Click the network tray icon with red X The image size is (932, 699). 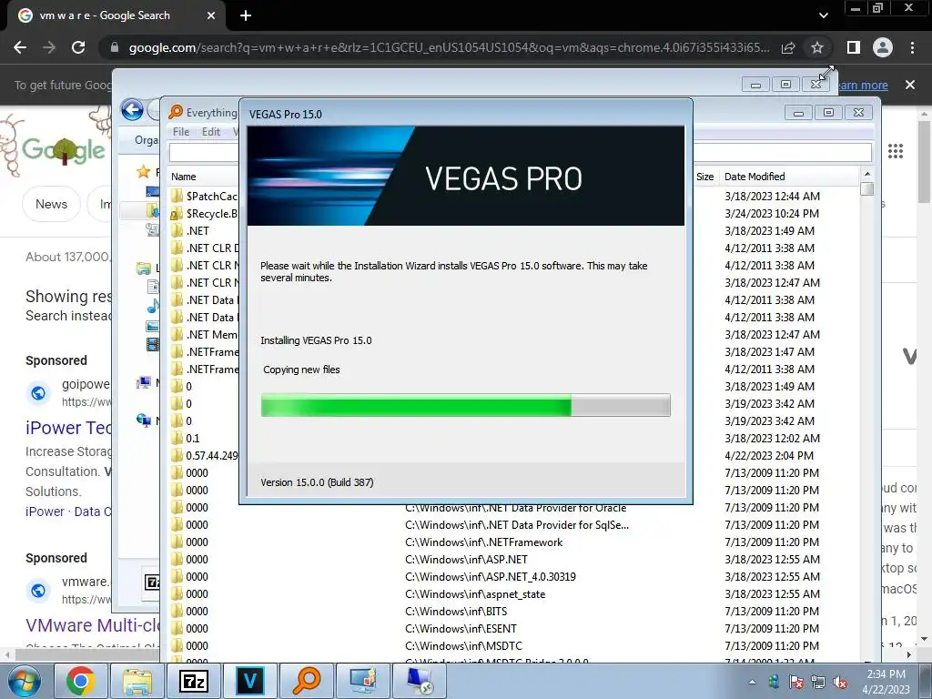818,682
